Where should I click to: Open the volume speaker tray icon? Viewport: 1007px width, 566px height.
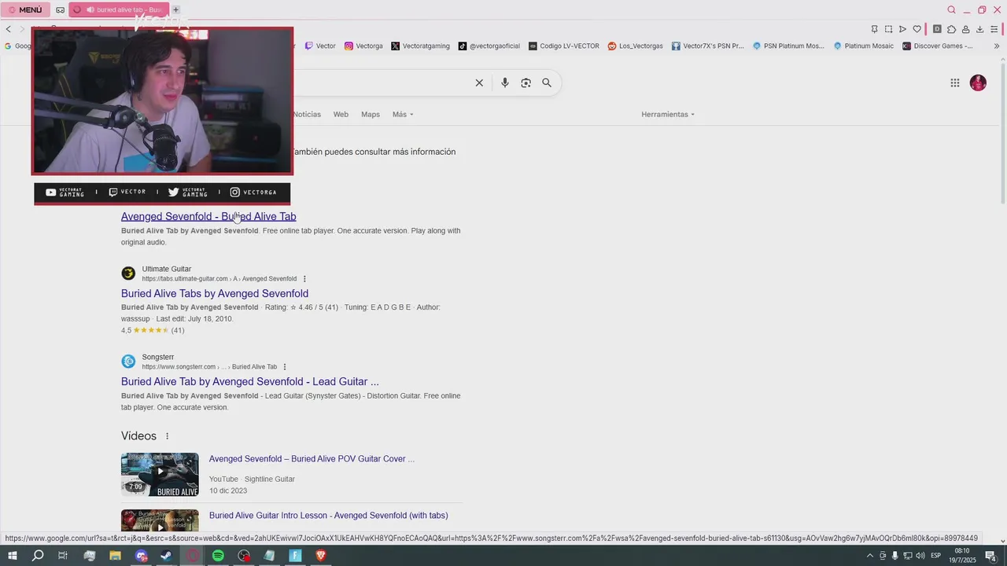point(920,556)
